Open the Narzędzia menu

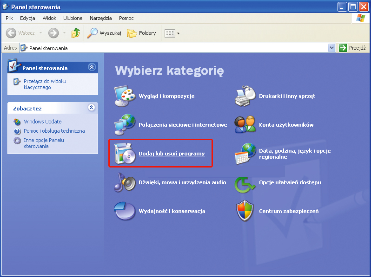click(x=100, y=18)
